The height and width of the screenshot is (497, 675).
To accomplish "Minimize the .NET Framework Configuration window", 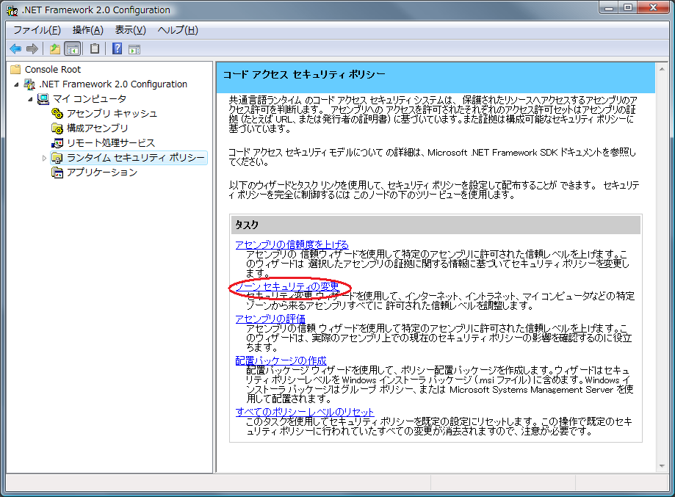I will [x=609, y=8].
